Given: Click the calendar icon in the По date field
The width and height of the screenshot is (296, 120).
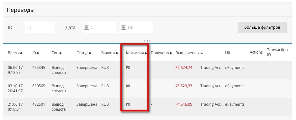Looking at the screenshot, I should point(123,27).
